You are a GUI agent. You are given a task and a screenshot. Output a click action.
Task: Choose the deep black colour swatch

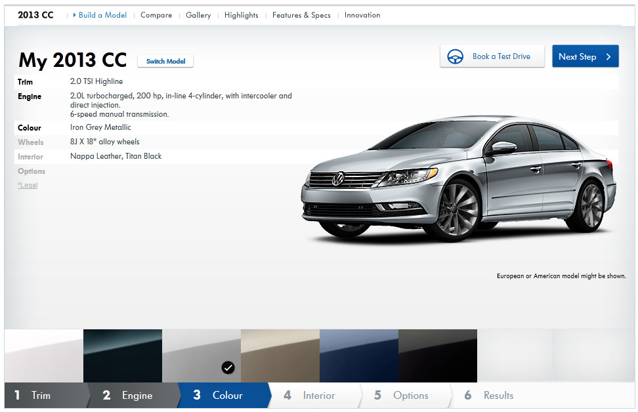438,356
